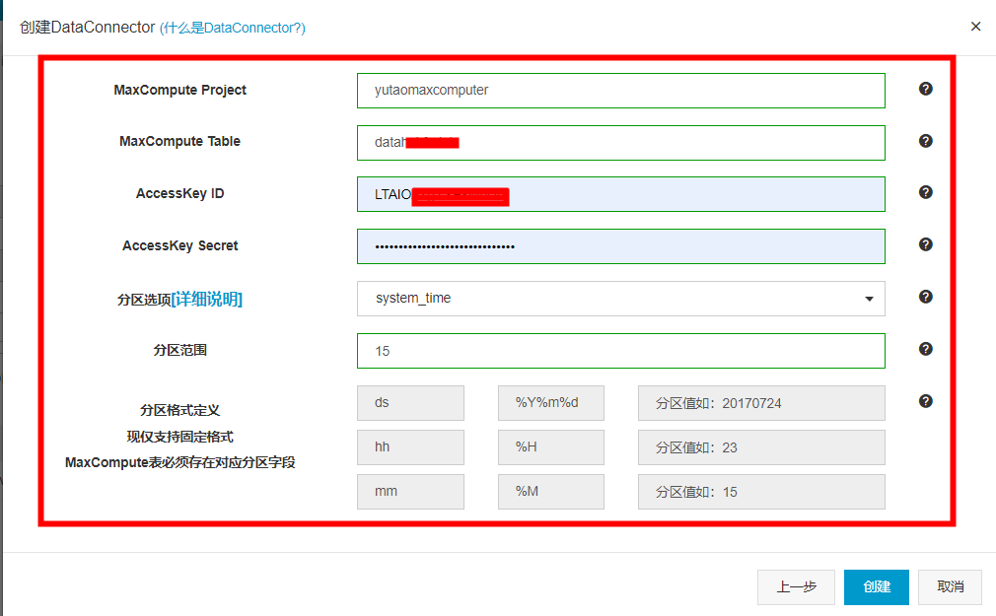This screenshot has width=996, height=616.
Task: Click help icon for MaxCompute Project
Action: coord(926,89)
